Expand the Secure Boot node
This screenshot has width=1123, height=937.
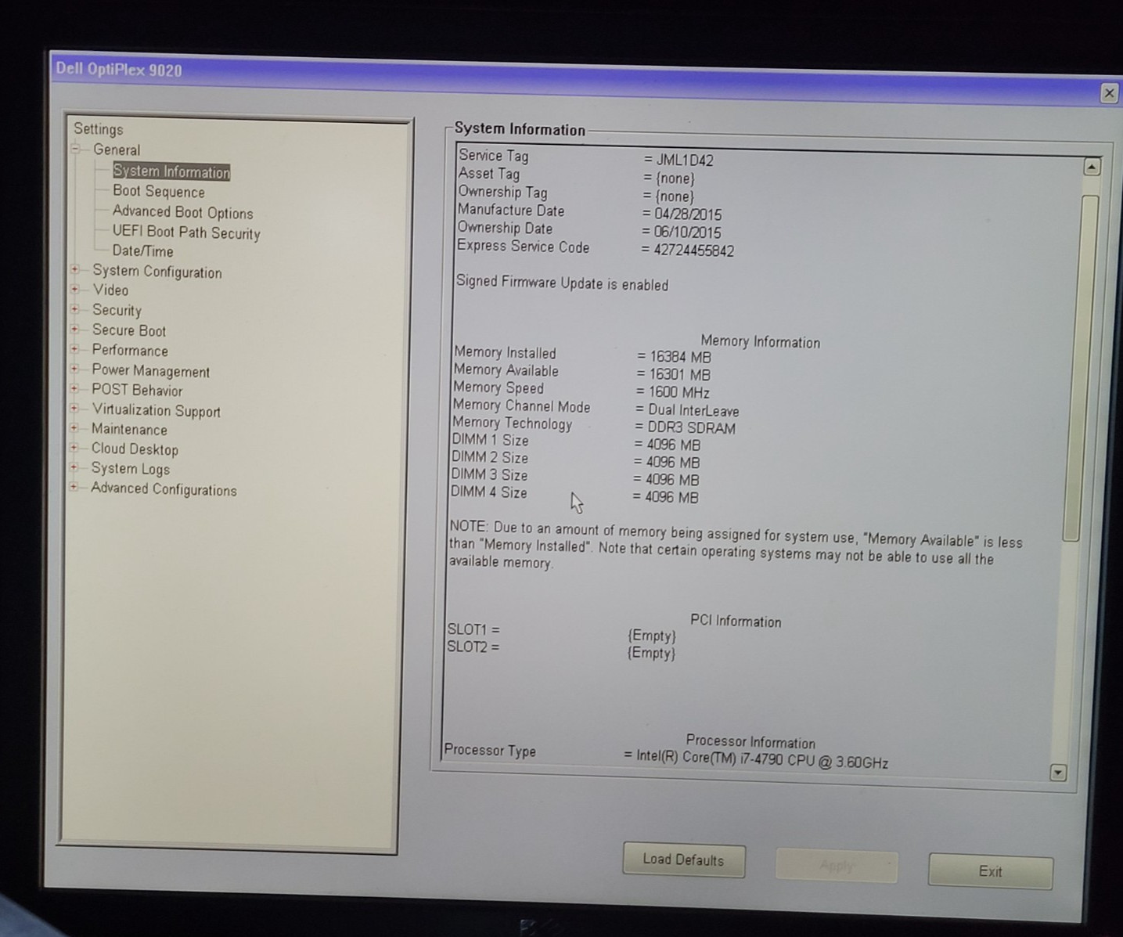(x=75, y=330)
